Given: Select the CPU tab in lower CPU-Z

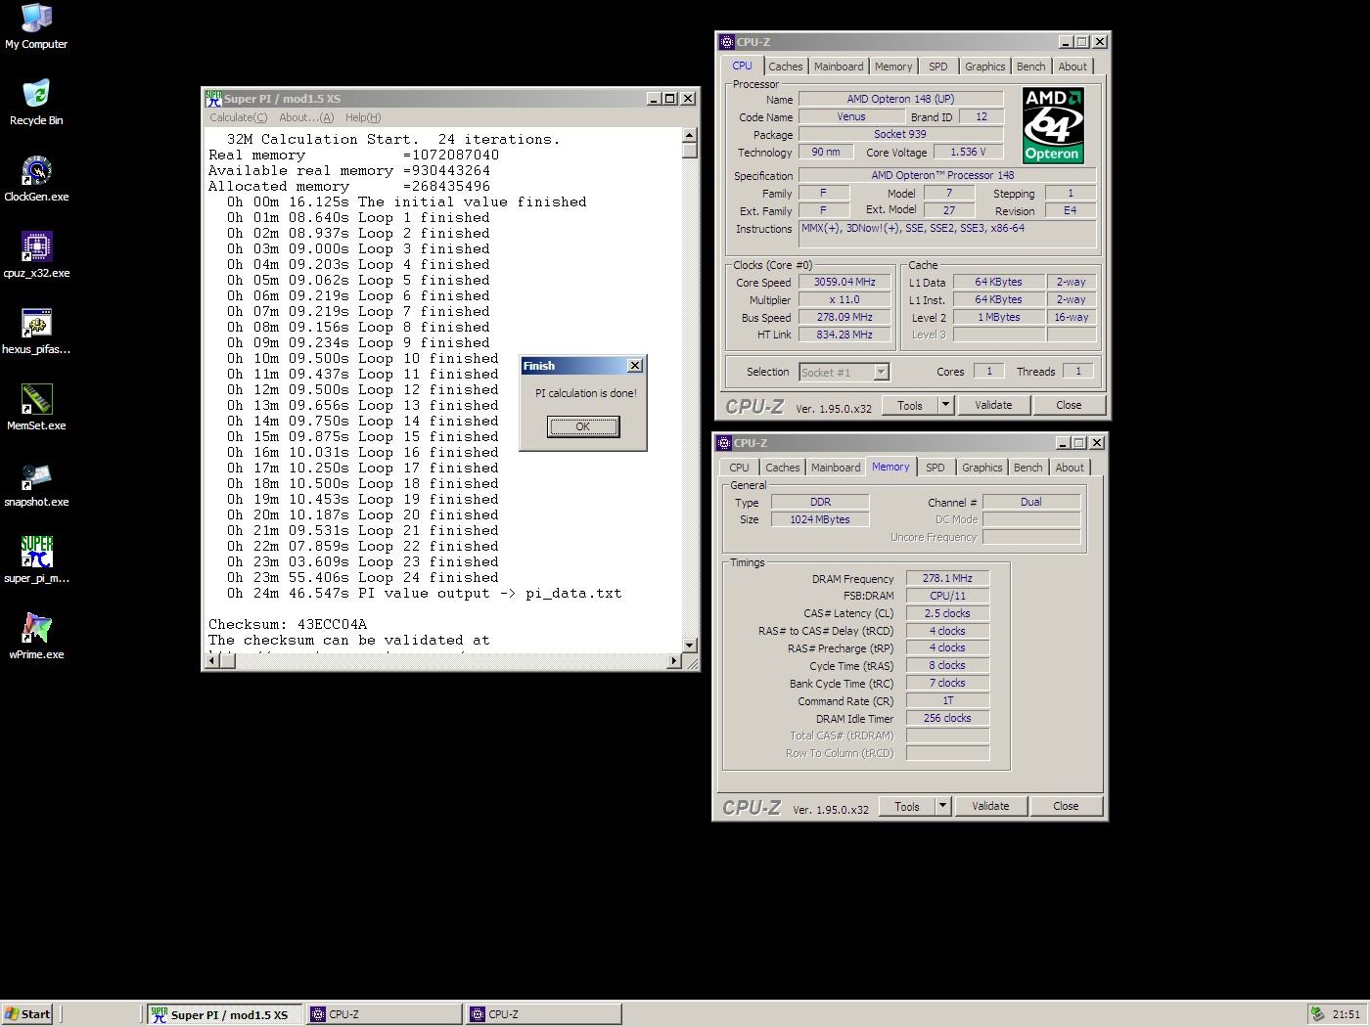Looking at the screenshot, I should tap(739, 468).
